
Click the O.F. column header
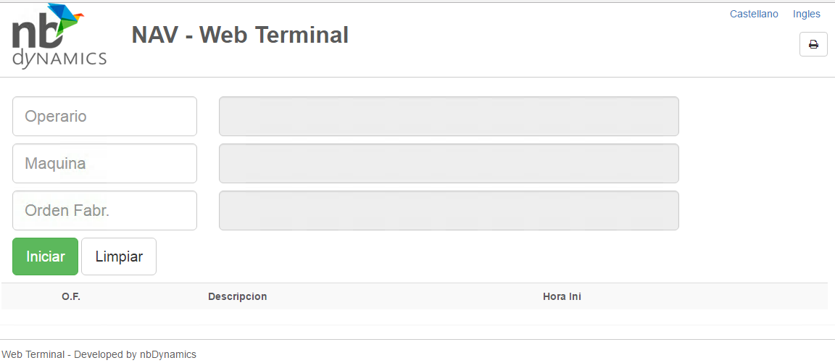coord(71,296)
